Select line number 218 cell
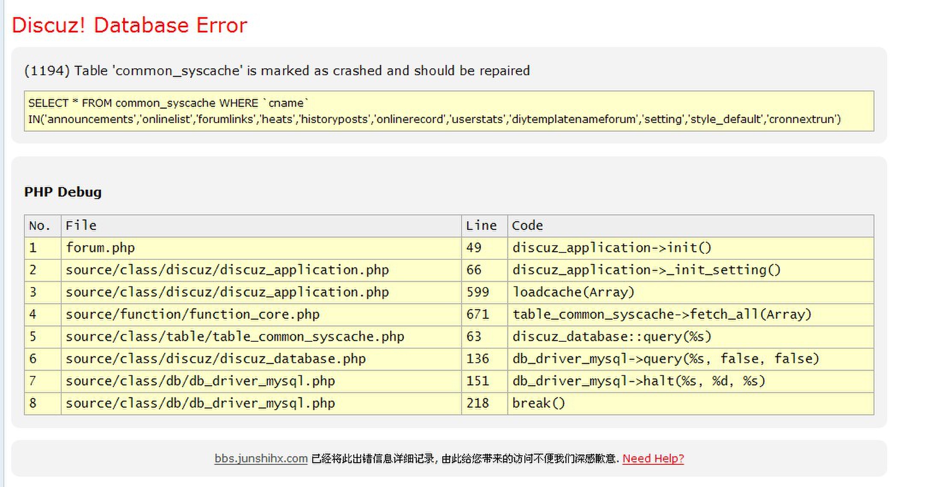 tap(484, 404)
